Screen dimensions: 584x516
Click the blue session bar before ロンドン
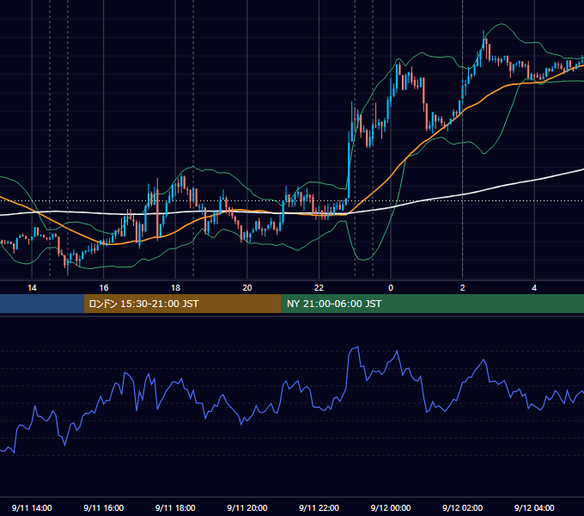click(42, 304)
